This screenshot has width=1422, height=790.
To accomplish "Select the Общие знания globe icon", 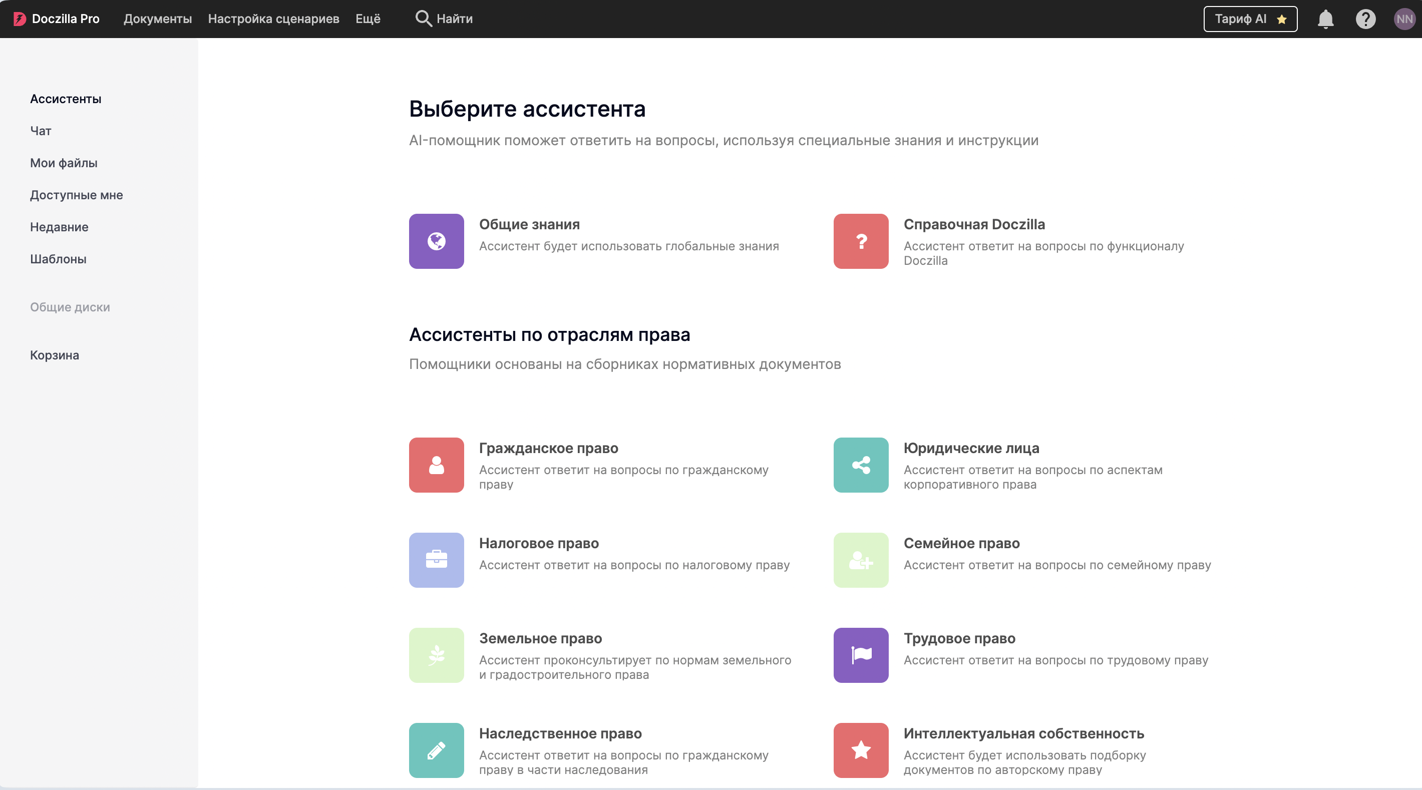I will point(436,241).
